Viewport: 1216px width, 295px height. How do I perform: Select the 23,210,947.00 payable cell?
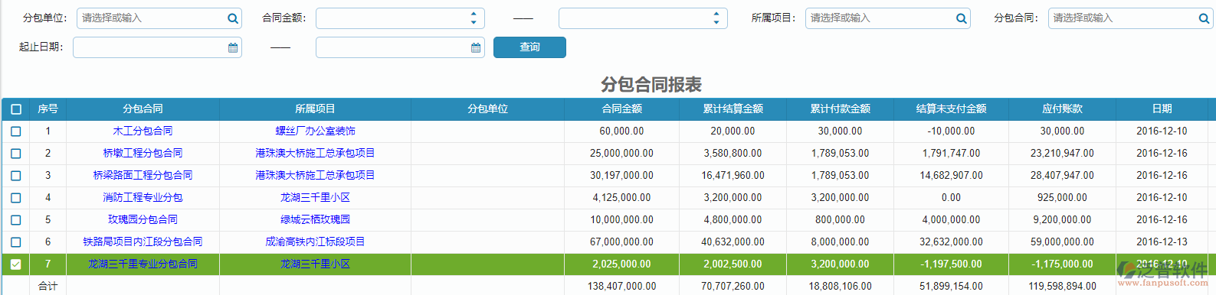(1063, 154)
